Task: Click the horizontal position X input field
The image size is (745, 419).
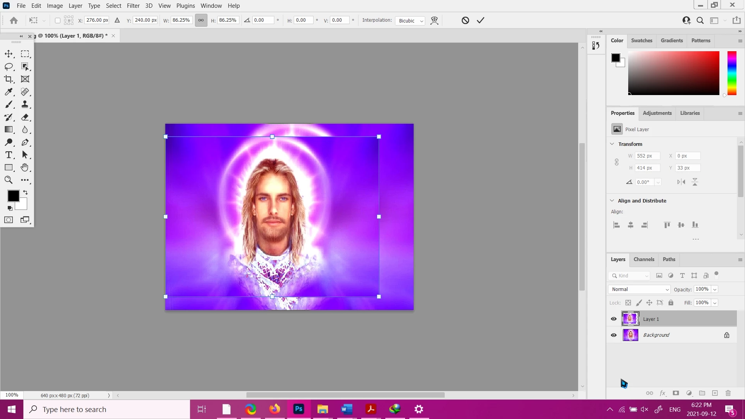Action: (97, 20)
